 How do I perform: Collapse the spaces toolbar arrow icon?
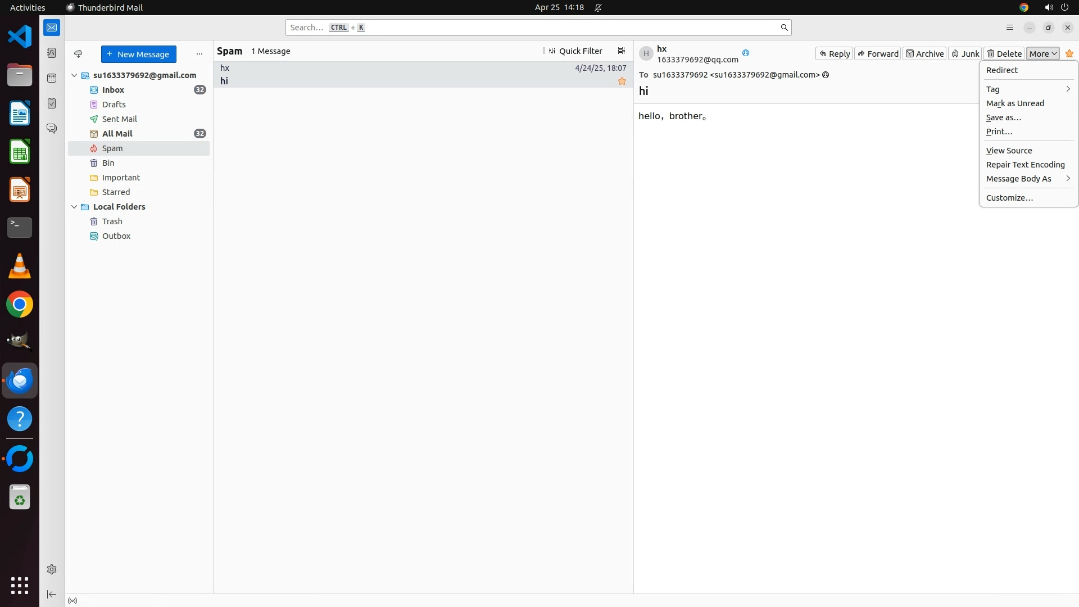point(52,594)
